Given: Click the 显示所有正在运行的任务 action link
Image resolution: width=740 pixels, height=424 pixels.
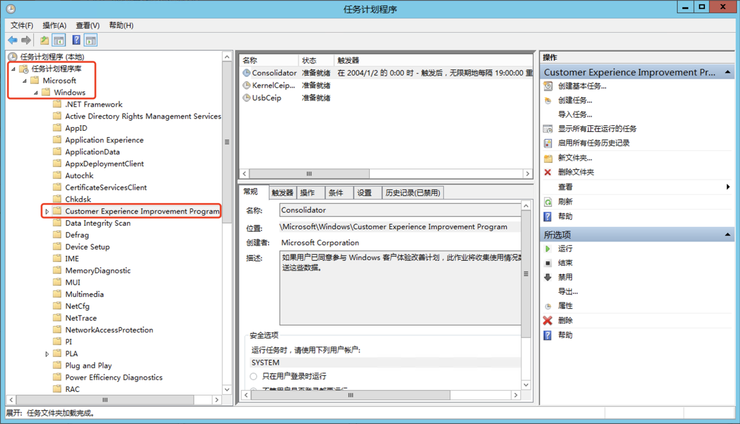Looking at the screenshot, I should [597, 129].
